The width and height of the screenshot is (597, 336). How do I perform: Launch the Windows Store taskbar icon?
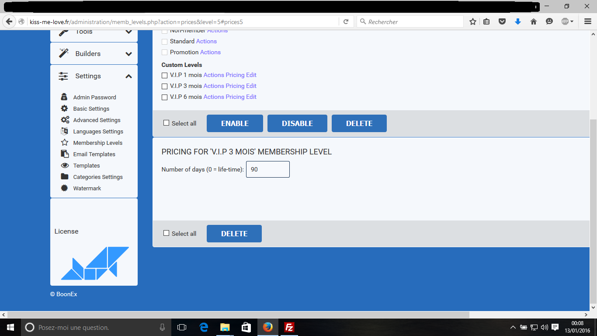tap(246, 327)
